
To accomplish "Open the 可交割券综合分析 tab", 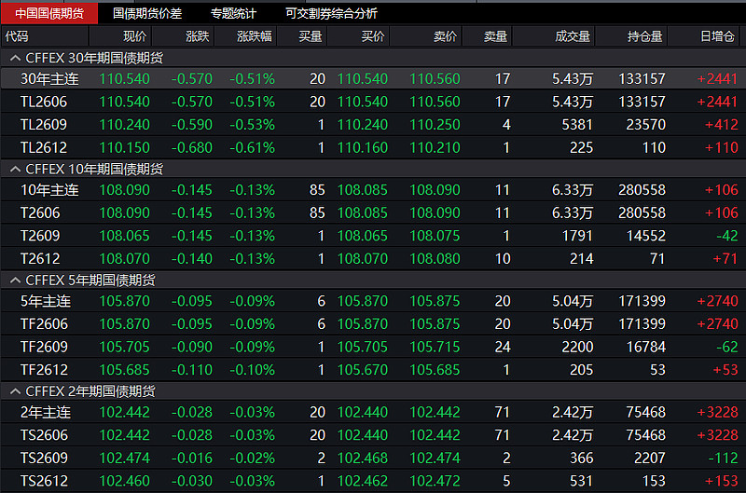I will pyautogui.click(x=331, y=13).
